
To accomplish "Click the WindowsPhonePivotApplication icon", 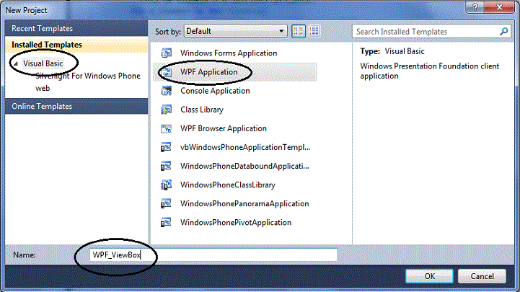I will point(166,222).
